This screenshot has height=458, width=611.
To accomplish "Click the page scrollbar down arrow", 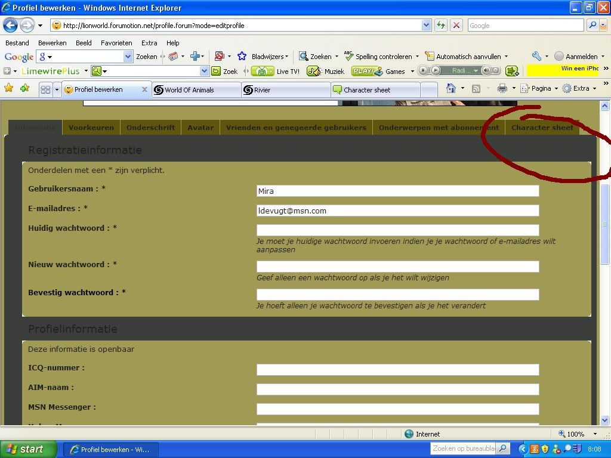I will point(604,420).
